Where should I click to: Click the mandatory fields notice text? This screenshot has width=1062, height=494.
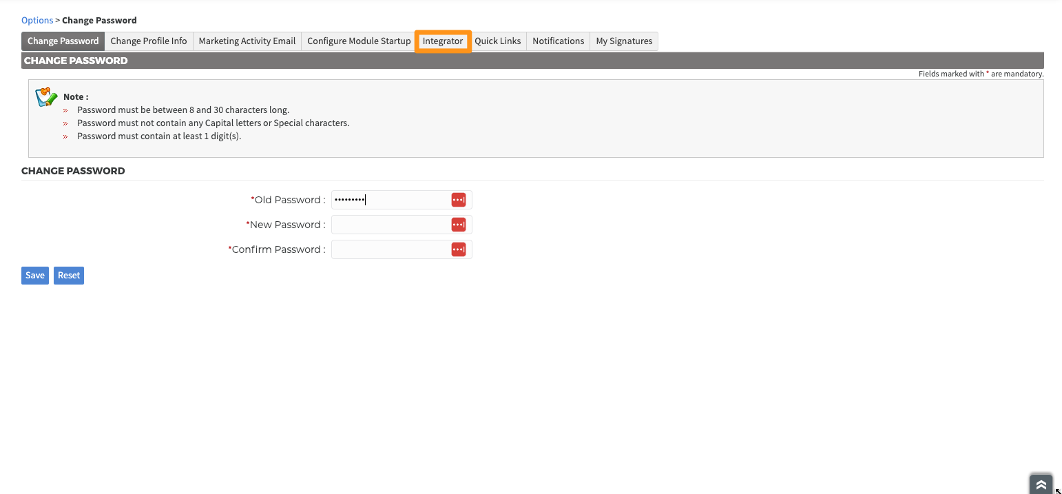click(x=981, y=74)
